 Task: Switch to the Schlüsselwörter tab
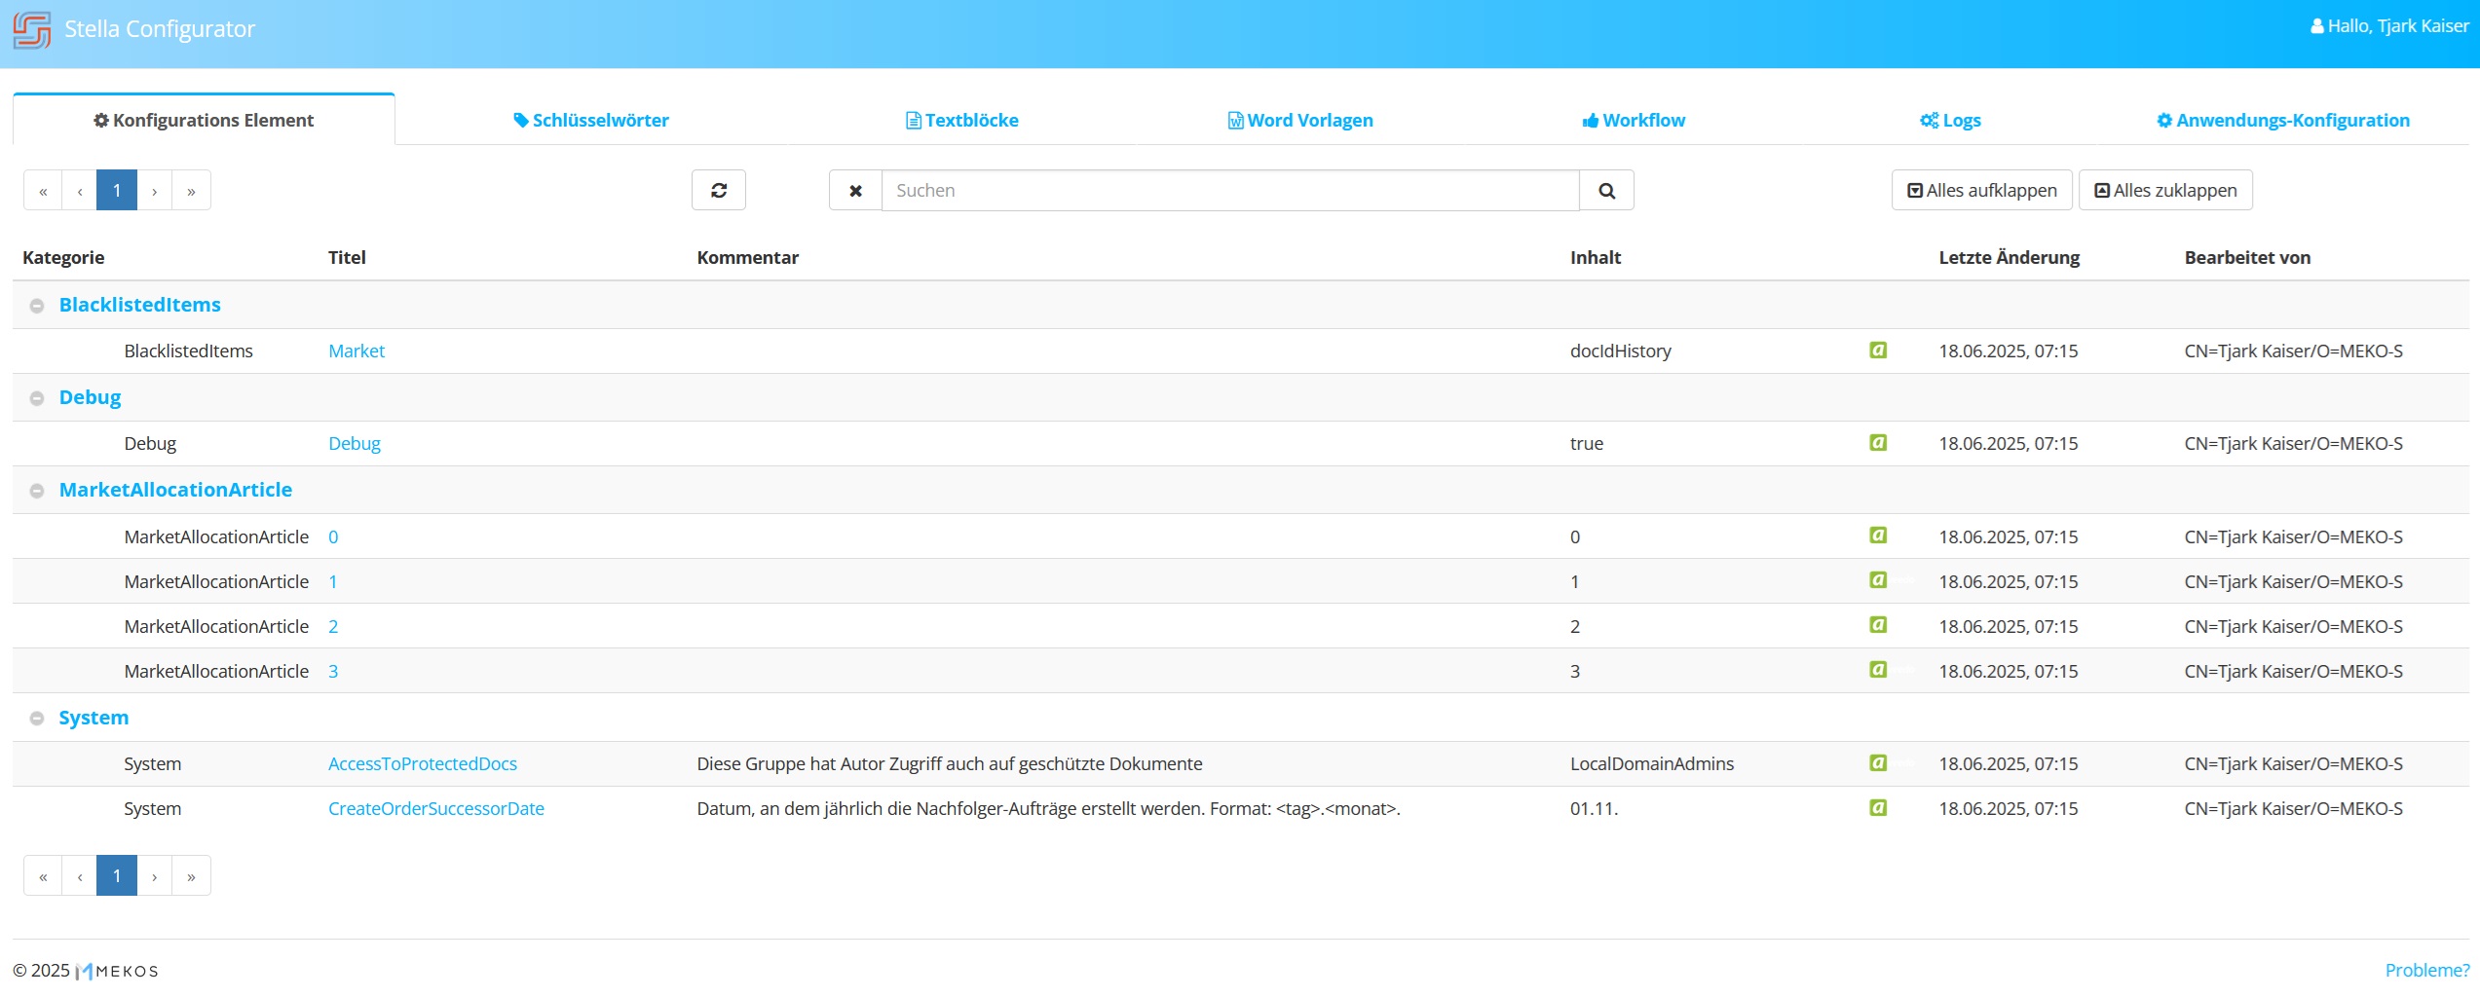point(591,121)
